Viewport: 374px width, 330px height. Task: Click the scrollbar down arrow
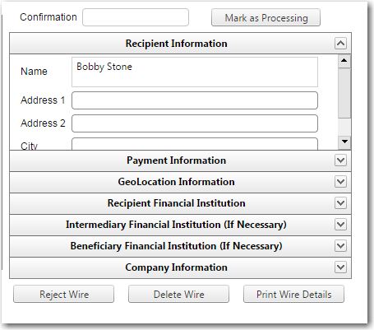(344, 142)
